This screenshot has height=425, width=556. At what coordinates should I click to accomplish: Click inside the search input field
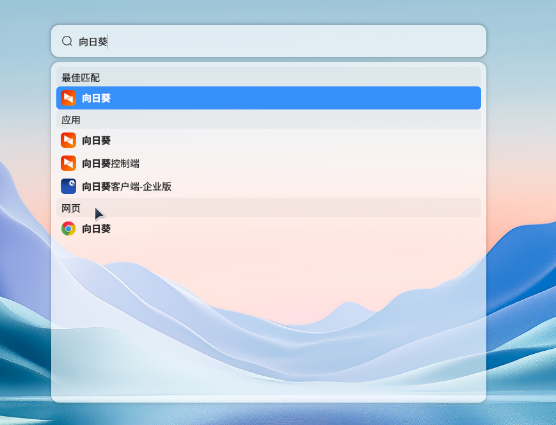click(x=192, y=40)
